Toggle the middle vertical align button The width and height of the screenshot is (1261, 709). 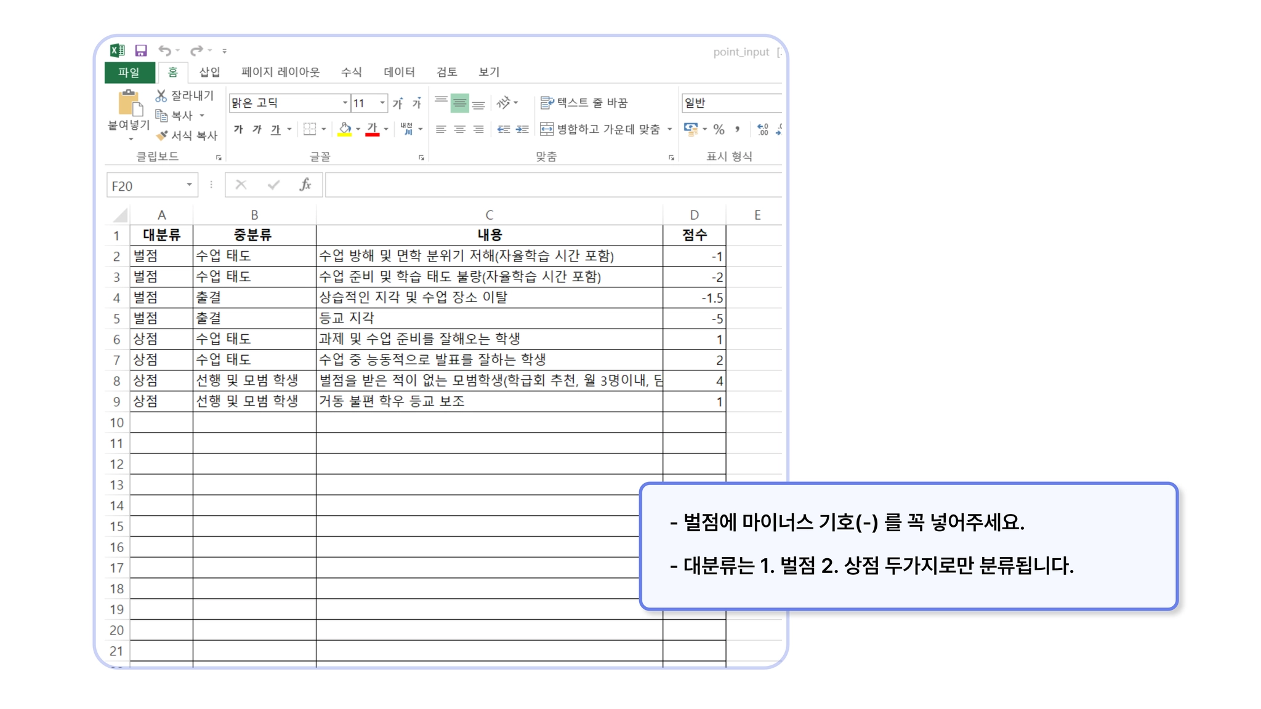coord(459,103)
